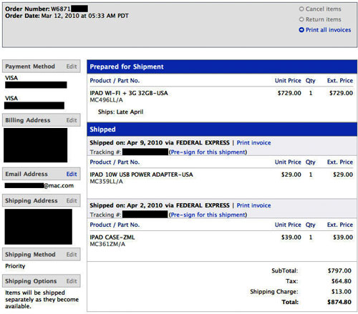Image resolution: width=358 pixels, height=314 pixels.
Task: Print invoice for Apr 2 shipment
Action: (x=253, y=205)
